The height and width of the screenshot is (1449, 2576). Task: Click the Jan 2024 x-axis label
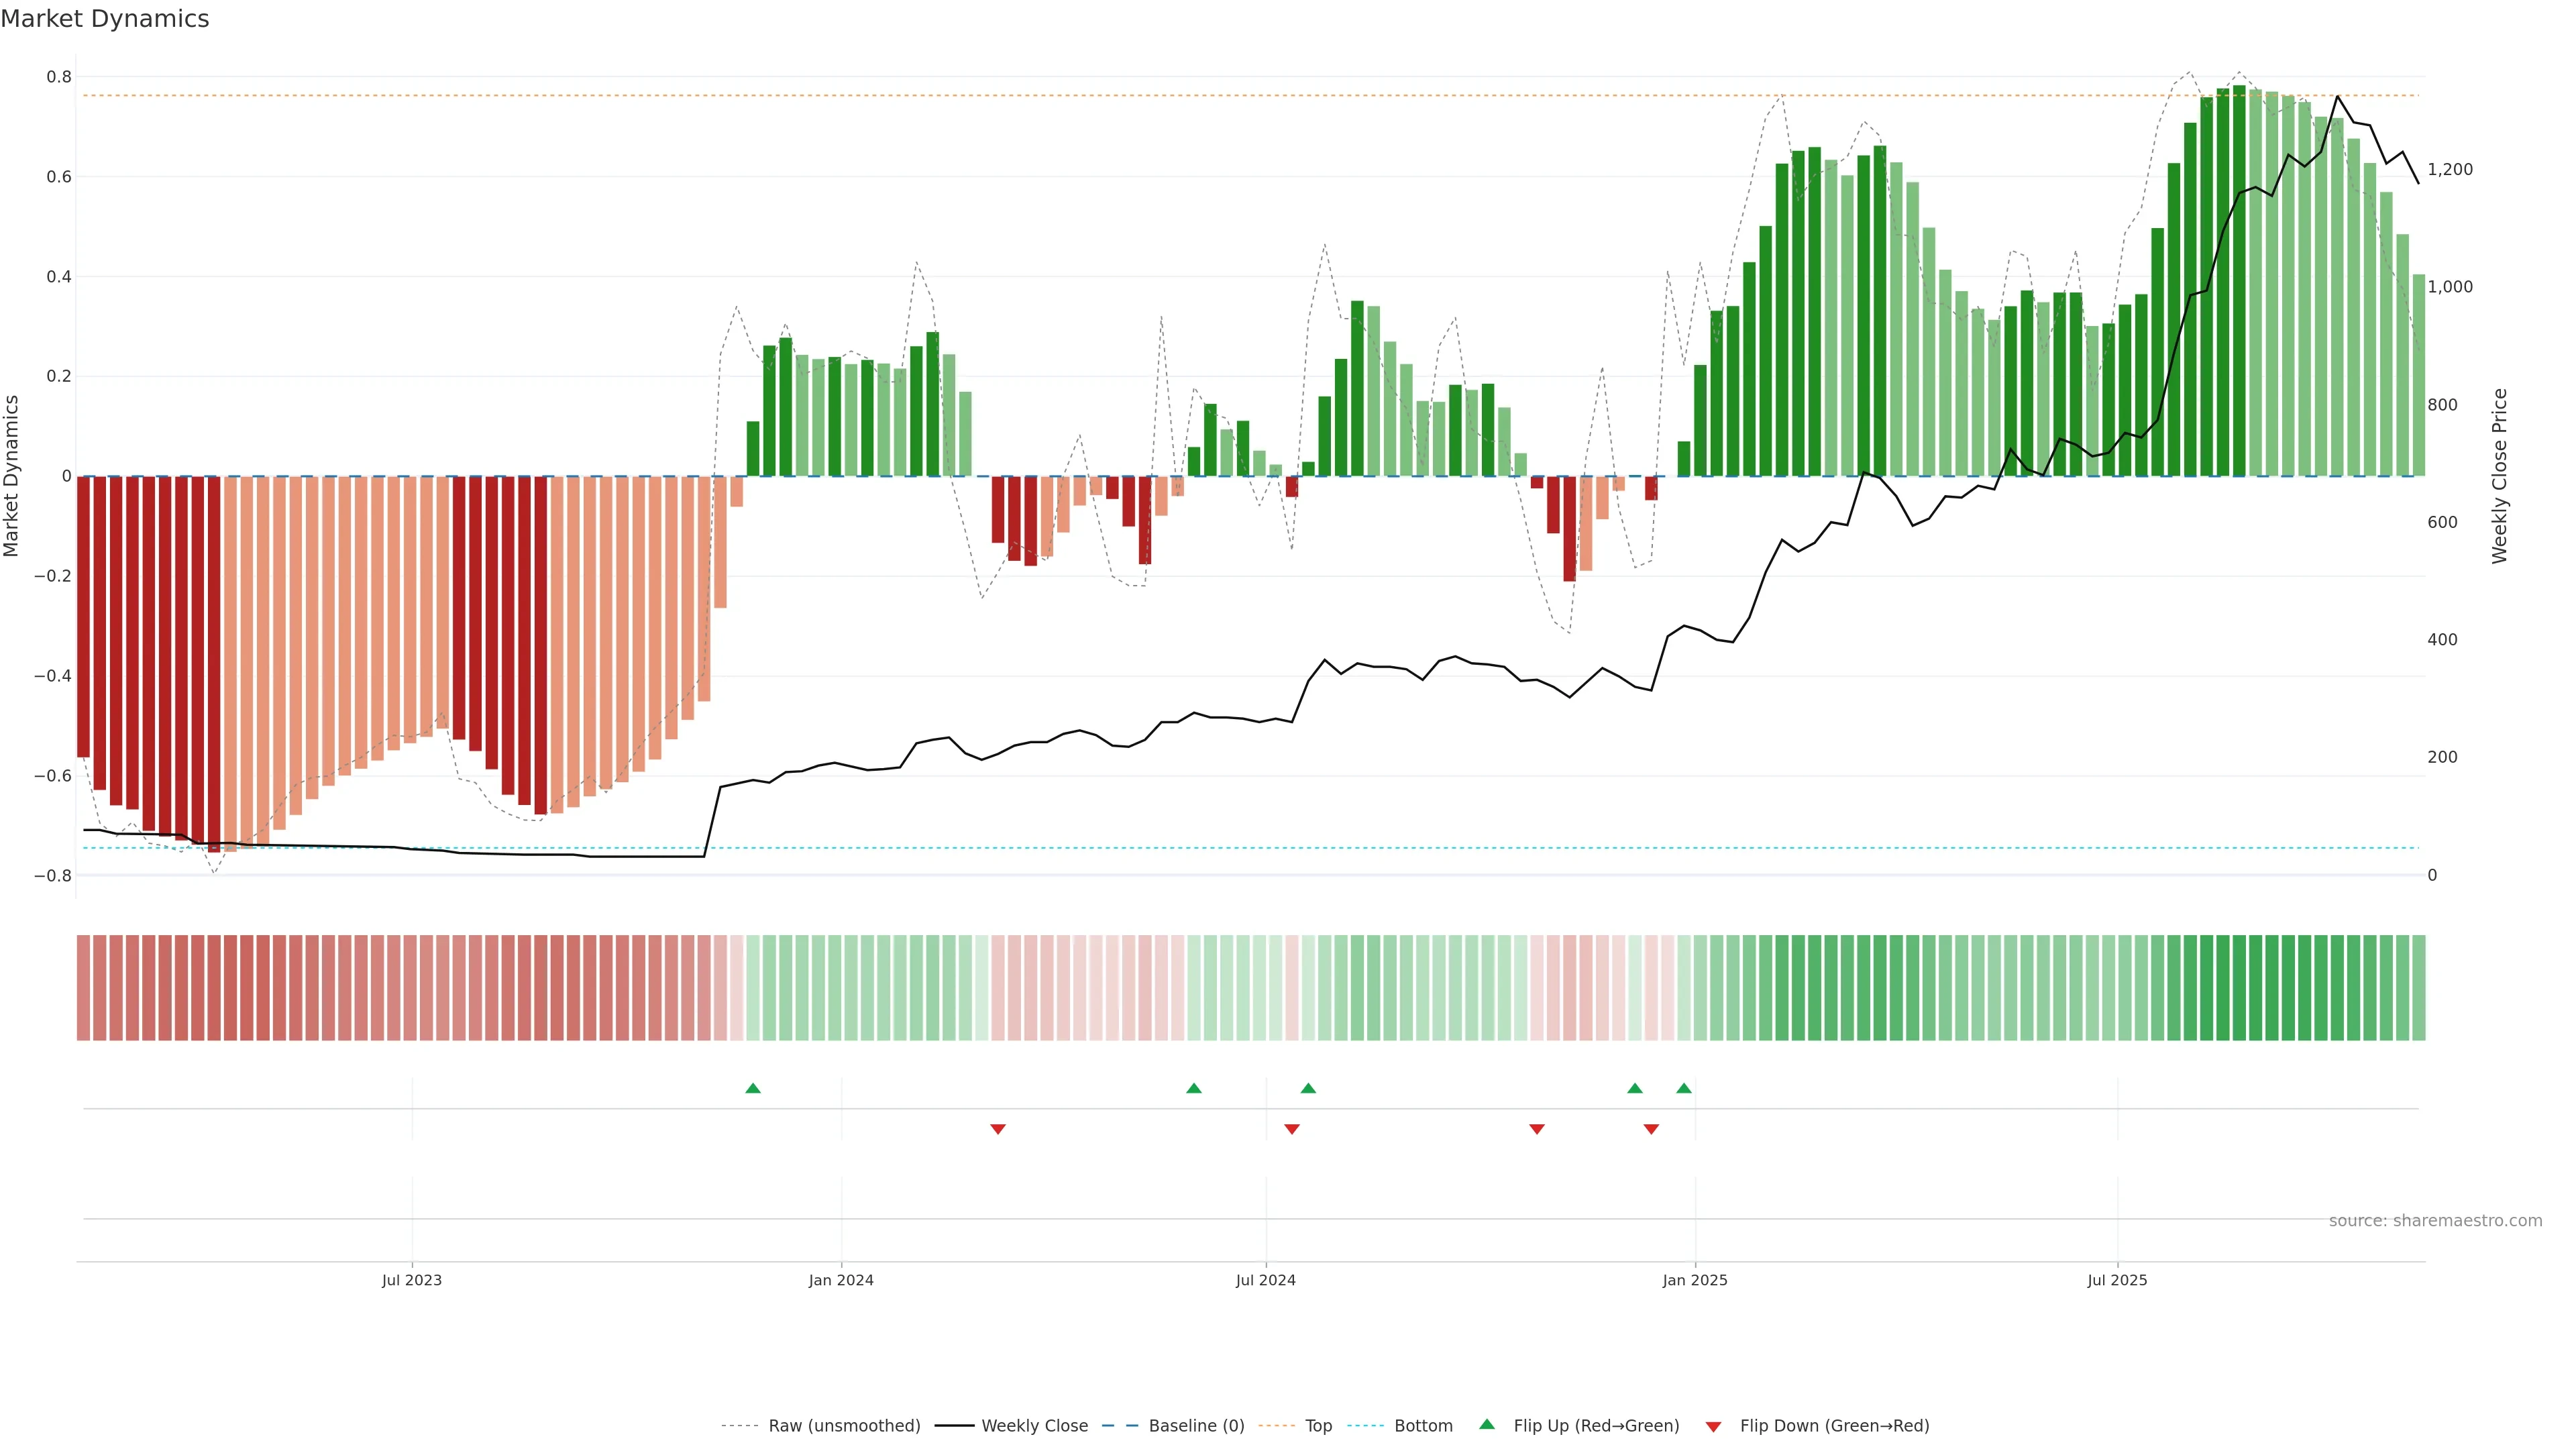coord(841,1280)
